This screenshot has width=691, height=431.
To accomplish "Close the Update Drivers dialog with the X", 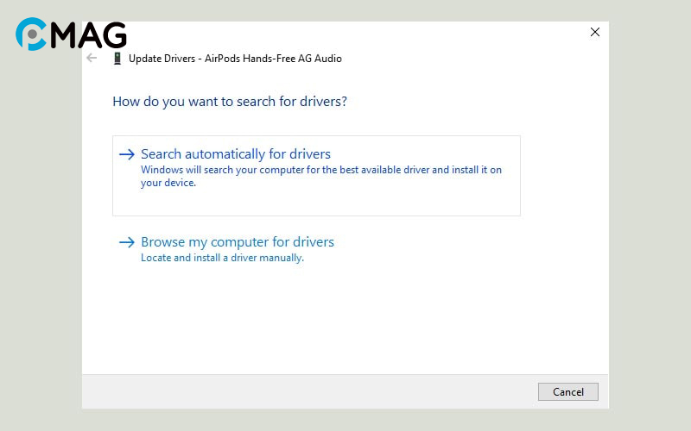I will [x=594, y=32].
